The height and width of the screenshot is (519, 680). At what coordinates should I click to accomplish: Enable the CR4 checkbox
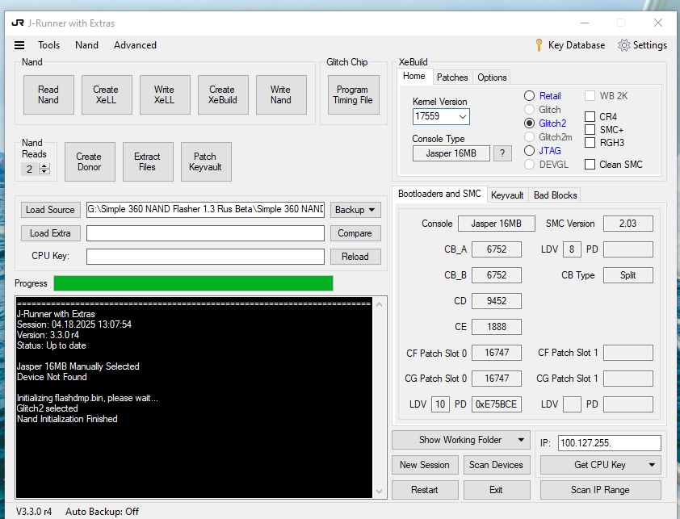coord(590,117)
